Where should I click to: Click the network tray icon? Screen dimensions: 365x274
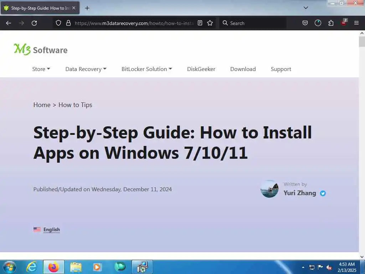[x=312, y=267]
